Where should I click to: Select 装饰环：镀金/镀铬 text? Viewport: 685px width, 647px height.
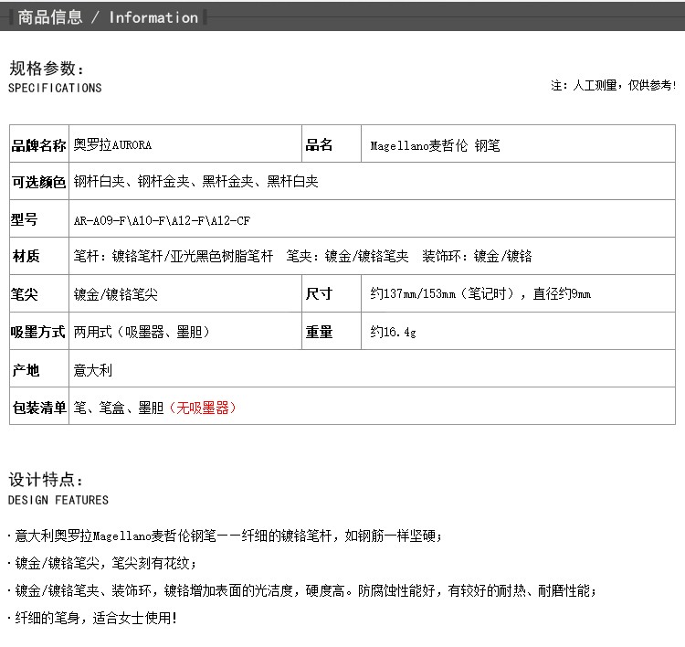click(477, 256)
